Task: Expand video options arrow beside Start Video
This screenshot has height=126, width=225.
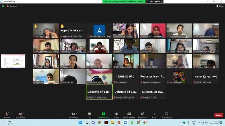Action: [26, 114]
